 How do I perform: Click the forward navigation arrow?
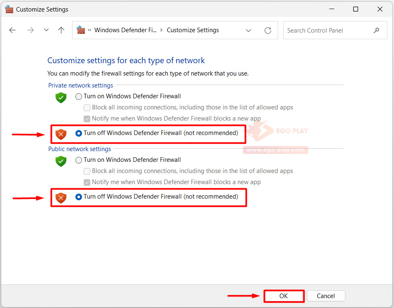pyautogui.click(x=30, y=31)
